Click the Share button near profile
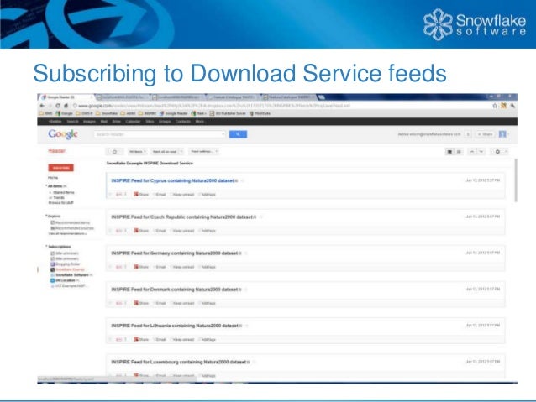Image resolution: width=536 pixels, height=402 pixels. click(x=485, y=134)
